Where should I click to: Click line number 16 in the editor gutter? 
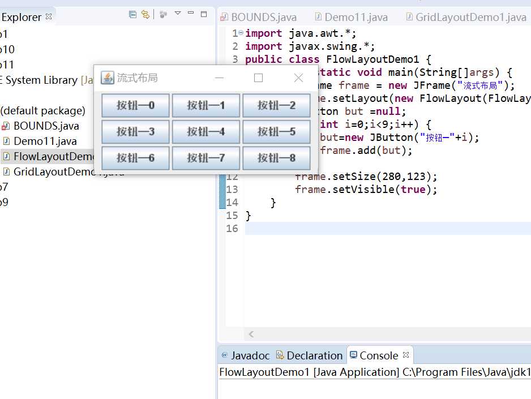click(232, 229)
